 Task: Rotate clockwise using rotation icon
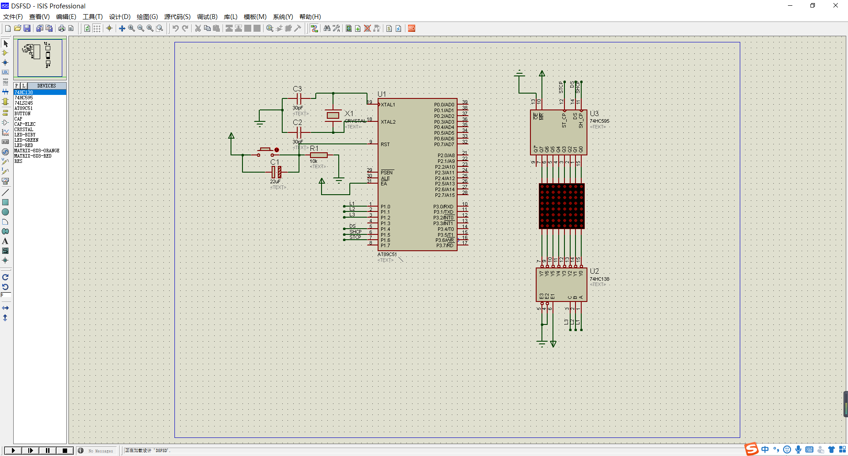click(5, 277)
